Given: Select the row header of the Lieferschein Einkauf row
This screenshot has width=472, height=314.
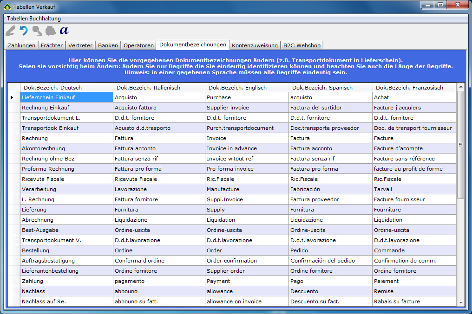Looking at the screenshot, I should [13, 97].
